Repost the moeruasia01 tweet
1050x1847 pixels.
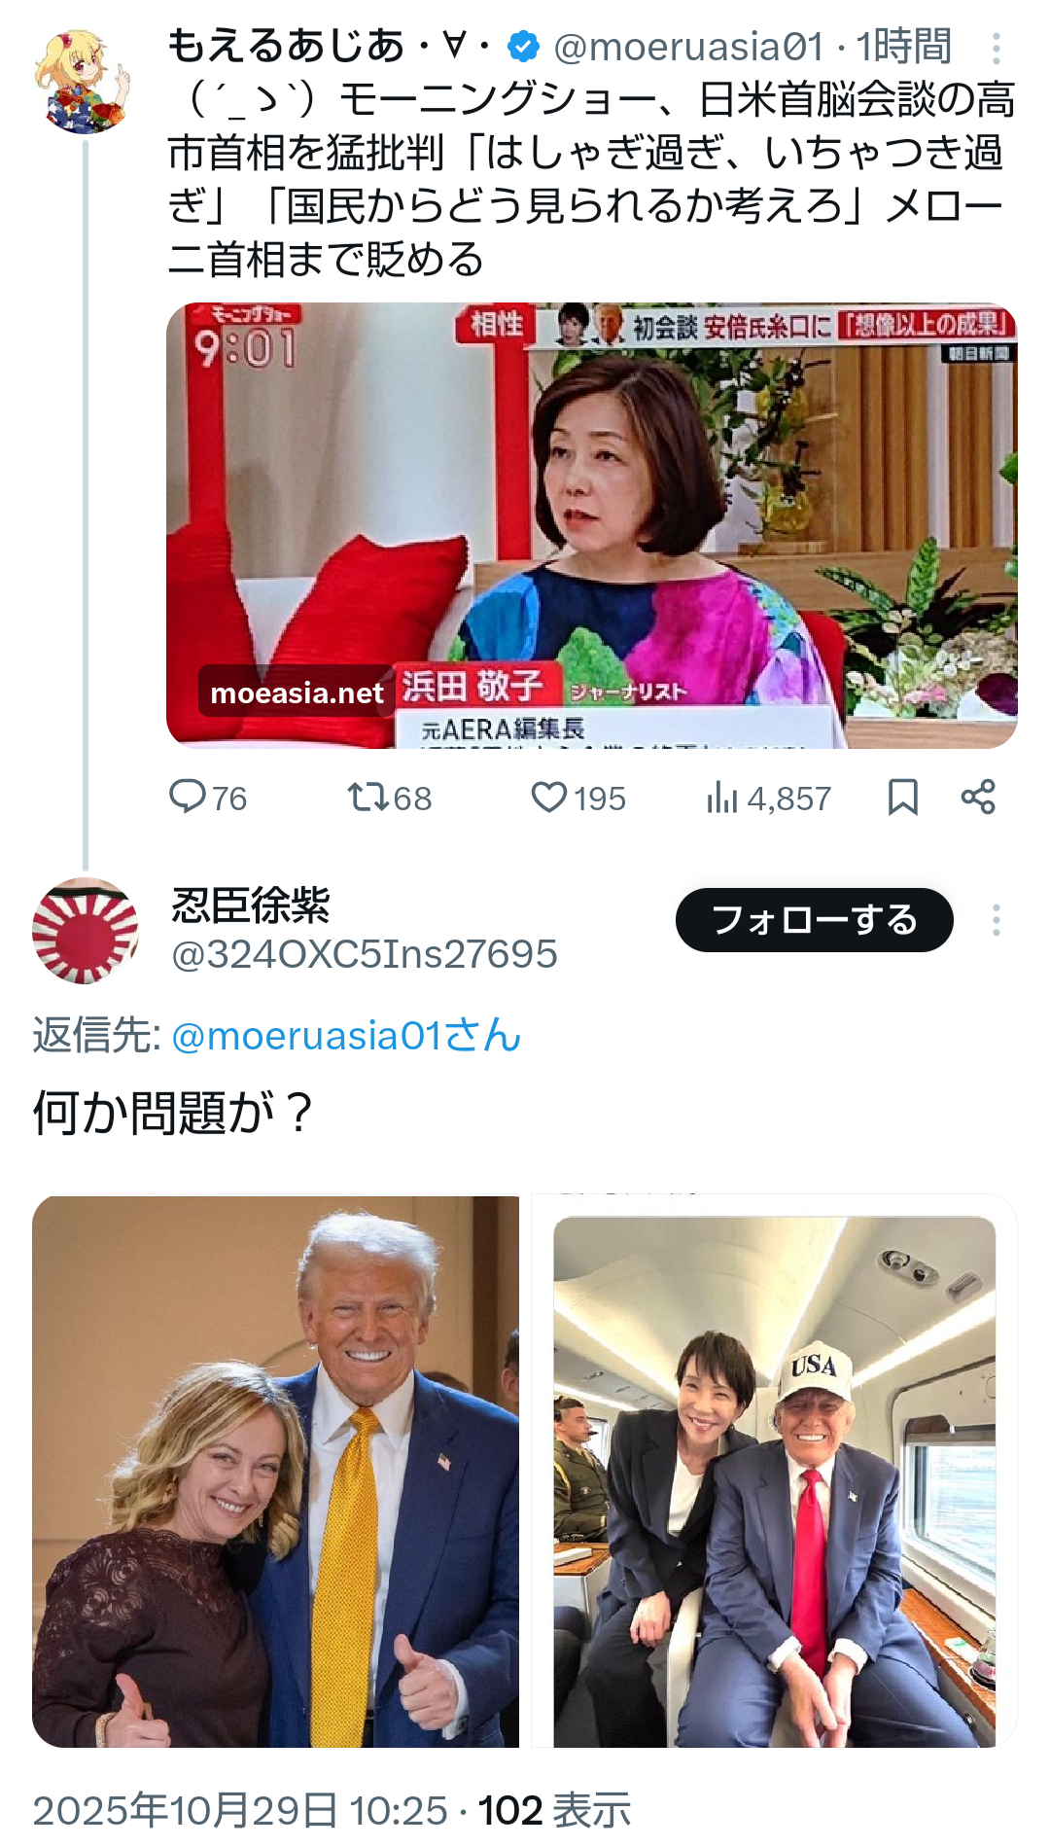(390, 799)
